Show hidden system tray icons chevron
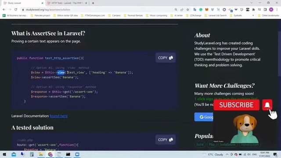The height and width of the screenshot is (158, 281). [227, 154]
